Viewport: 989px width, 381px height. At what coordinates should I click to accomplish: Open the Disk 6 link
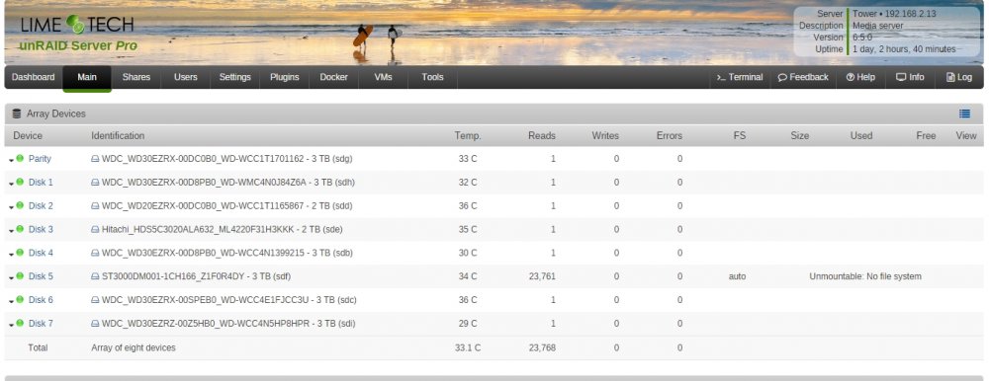tap(41, 300)
